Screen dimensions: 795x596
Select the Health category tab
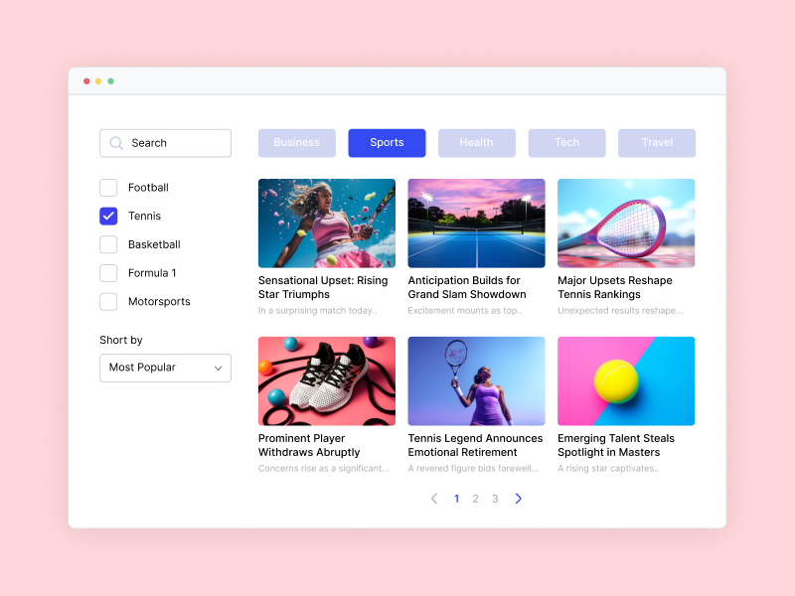point(476,143)
